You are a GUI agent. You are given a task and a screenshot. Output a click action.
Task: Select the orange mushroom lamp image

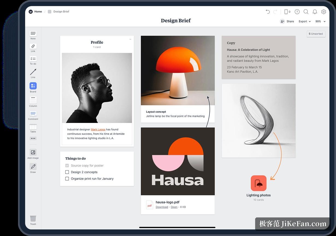coord(178,70)
